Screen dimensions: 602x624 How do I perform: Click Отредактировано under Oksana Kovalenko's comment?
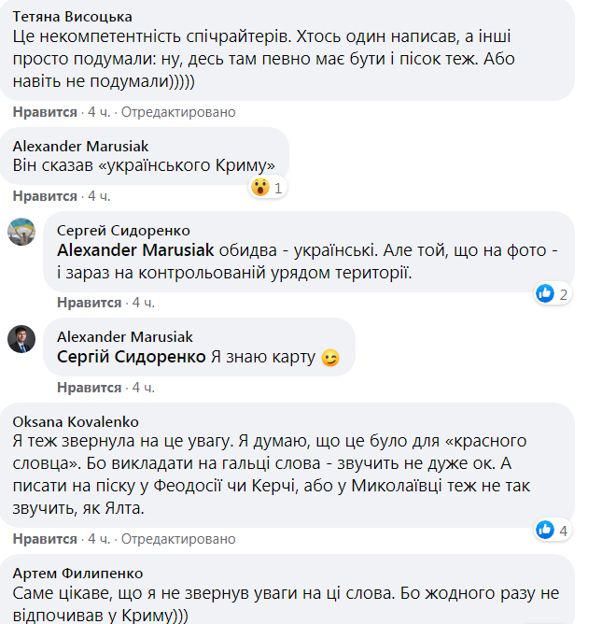(178, 539)
